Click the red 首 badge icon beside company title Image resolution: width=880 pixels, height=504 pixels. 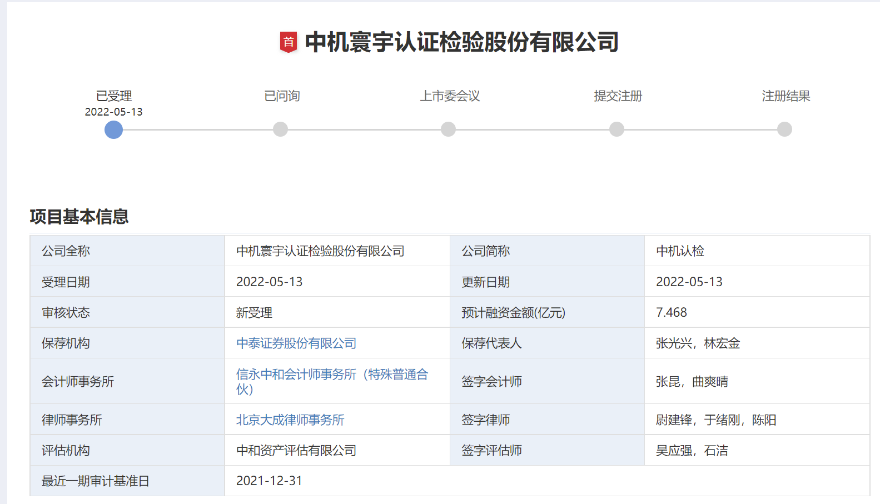[288, 42]
